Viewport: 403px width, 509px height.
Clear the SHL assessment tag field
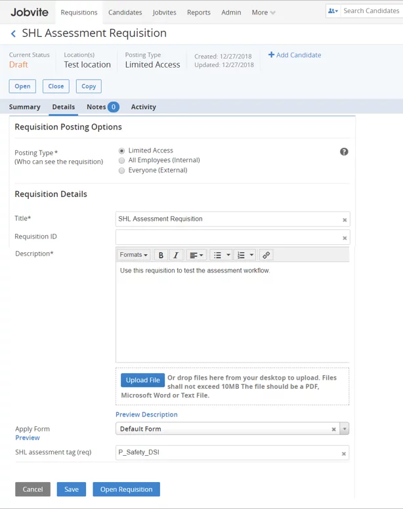point(344,453)
